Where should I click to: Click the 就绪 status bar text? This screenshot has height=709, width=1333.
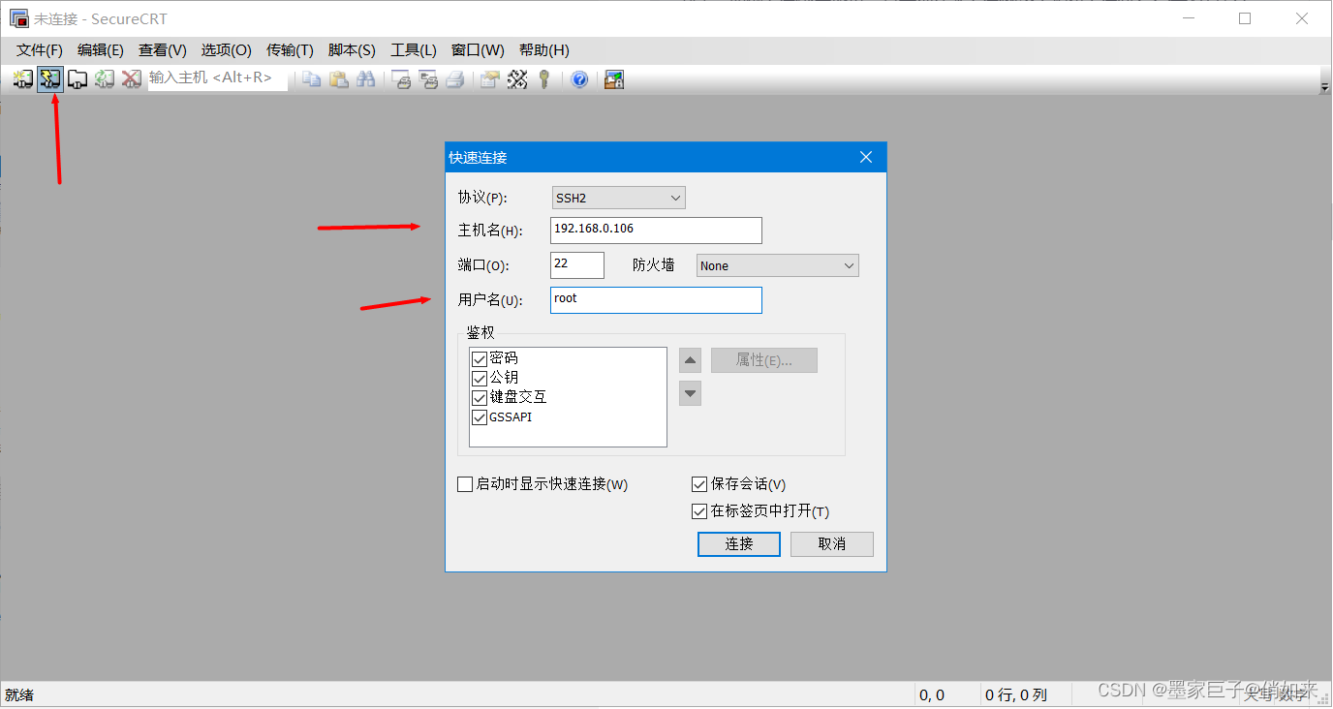pyautogui.click(x=19, y=694)
